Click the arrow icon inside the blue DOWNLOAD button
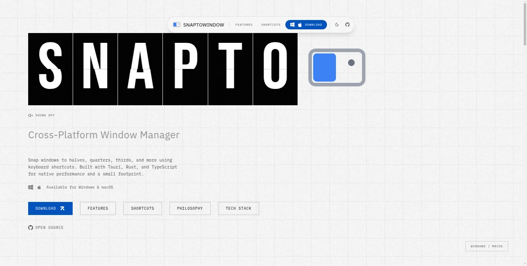The image size is (527, 266). click(x=62, y=208)
